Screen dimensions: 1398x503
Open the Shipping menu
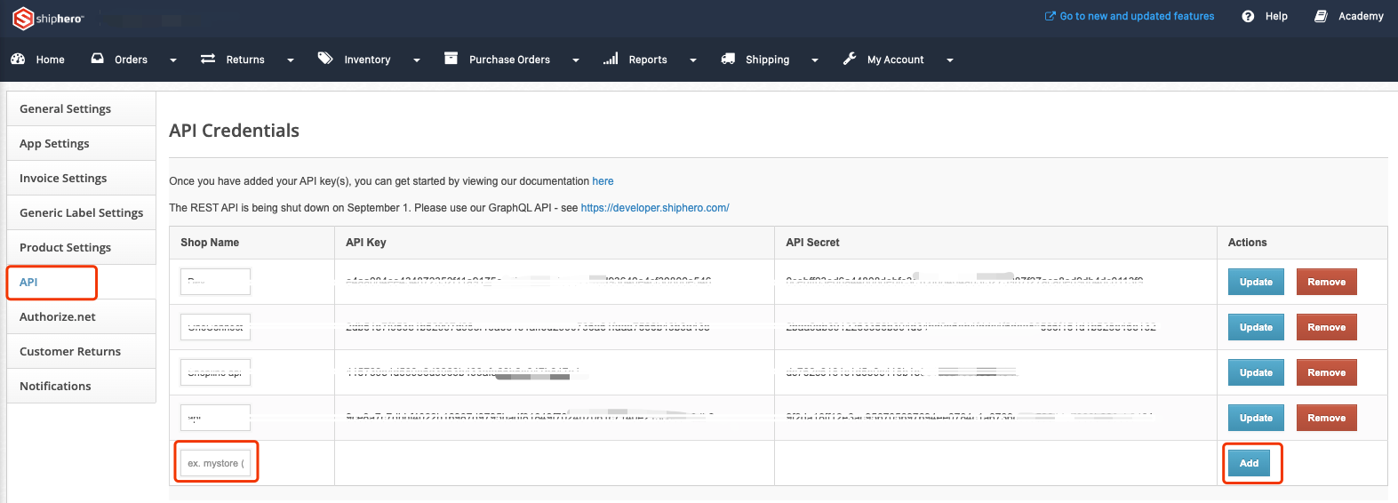pyautogui.click(x=769, y=60)
